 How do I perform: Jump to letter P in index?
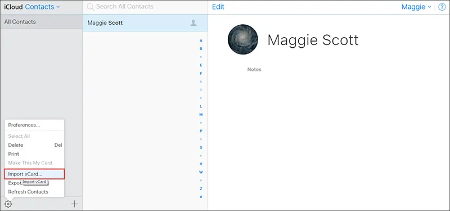point(201,131)
